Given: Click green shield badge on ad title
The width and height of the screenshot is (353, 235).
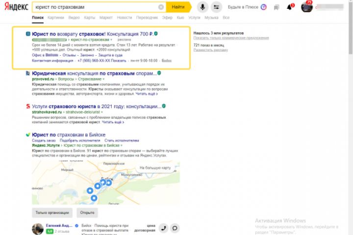Looking at the screenshot, I should click(x=156, y=34).
